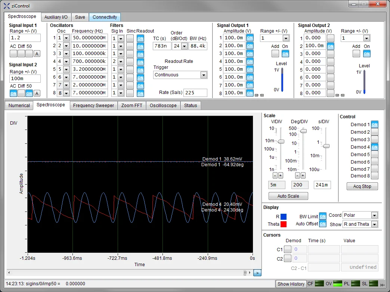Click Signal Input 1 Range field

point(25,38)
